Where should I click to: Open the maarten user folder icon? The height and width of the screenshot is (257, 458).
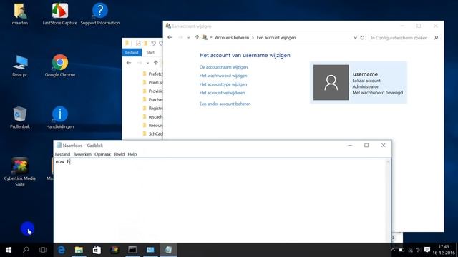20,14
